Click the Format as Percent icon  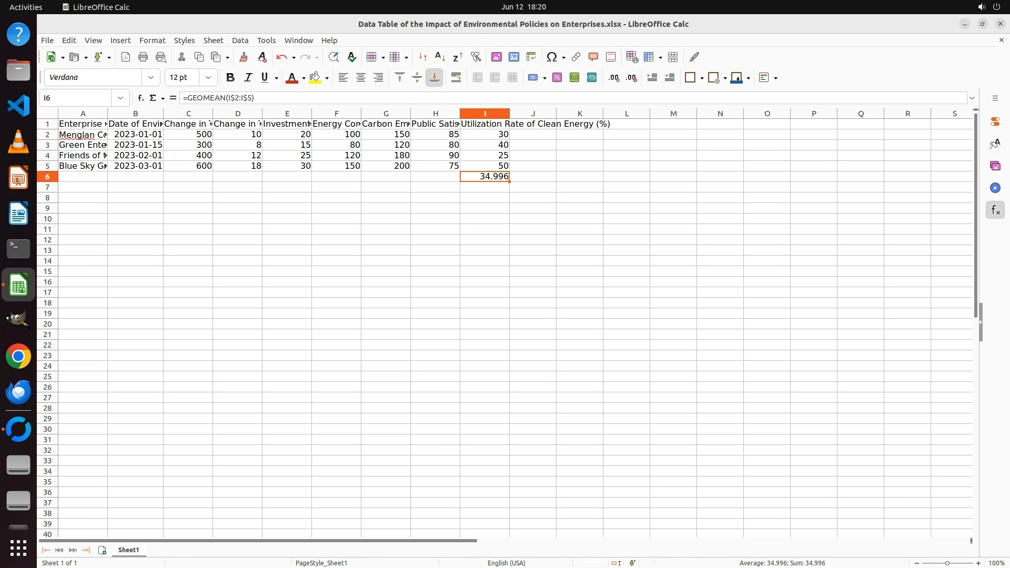[557, 78]
